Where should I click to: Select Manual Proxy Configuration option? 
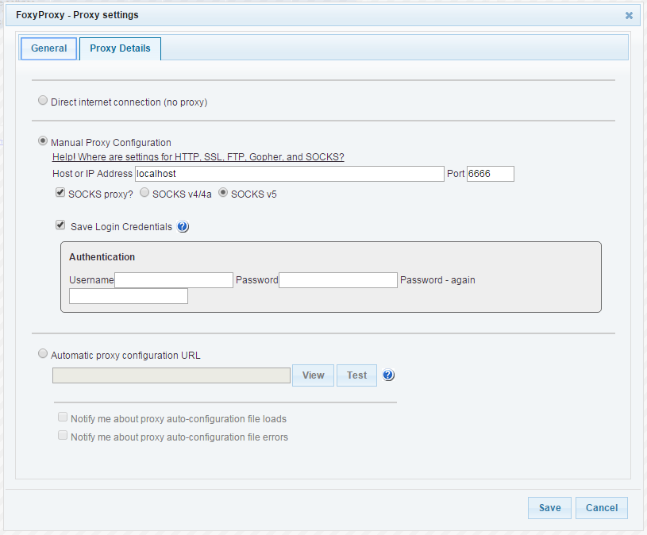pyautogui.click(x=43, y=141)
